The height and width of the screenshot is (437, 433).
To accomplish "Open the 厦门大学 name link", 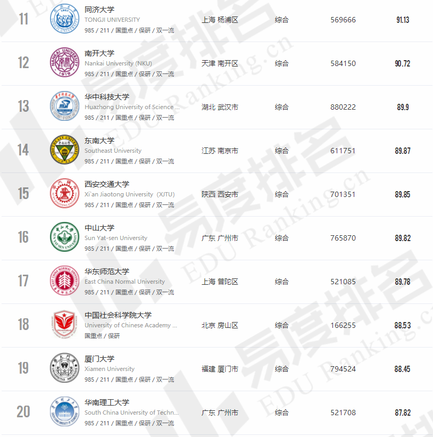I will point(99,359).
